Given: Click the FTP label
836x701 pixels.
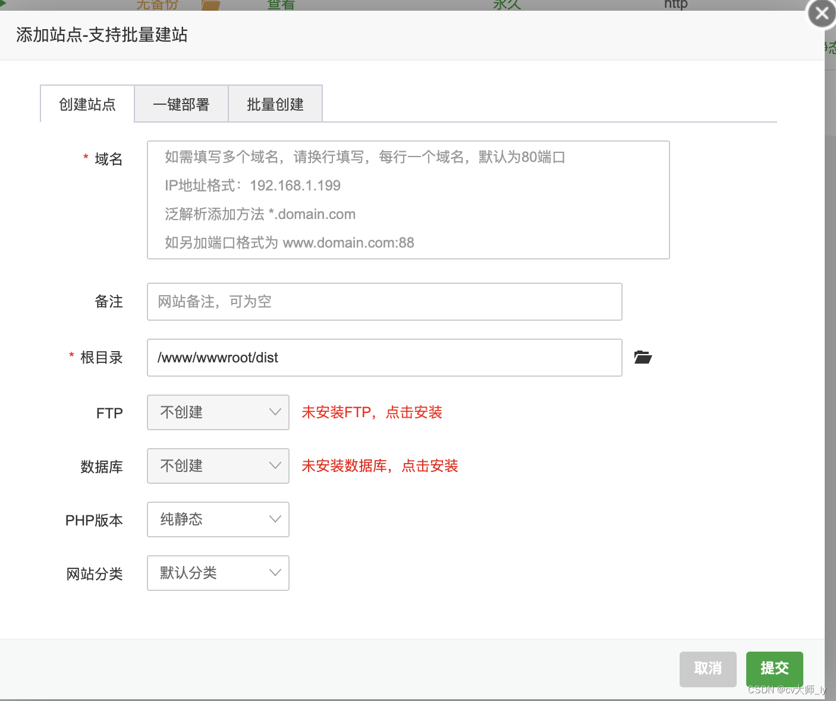Looking at the screenshot, I should (x=109, y=413).
